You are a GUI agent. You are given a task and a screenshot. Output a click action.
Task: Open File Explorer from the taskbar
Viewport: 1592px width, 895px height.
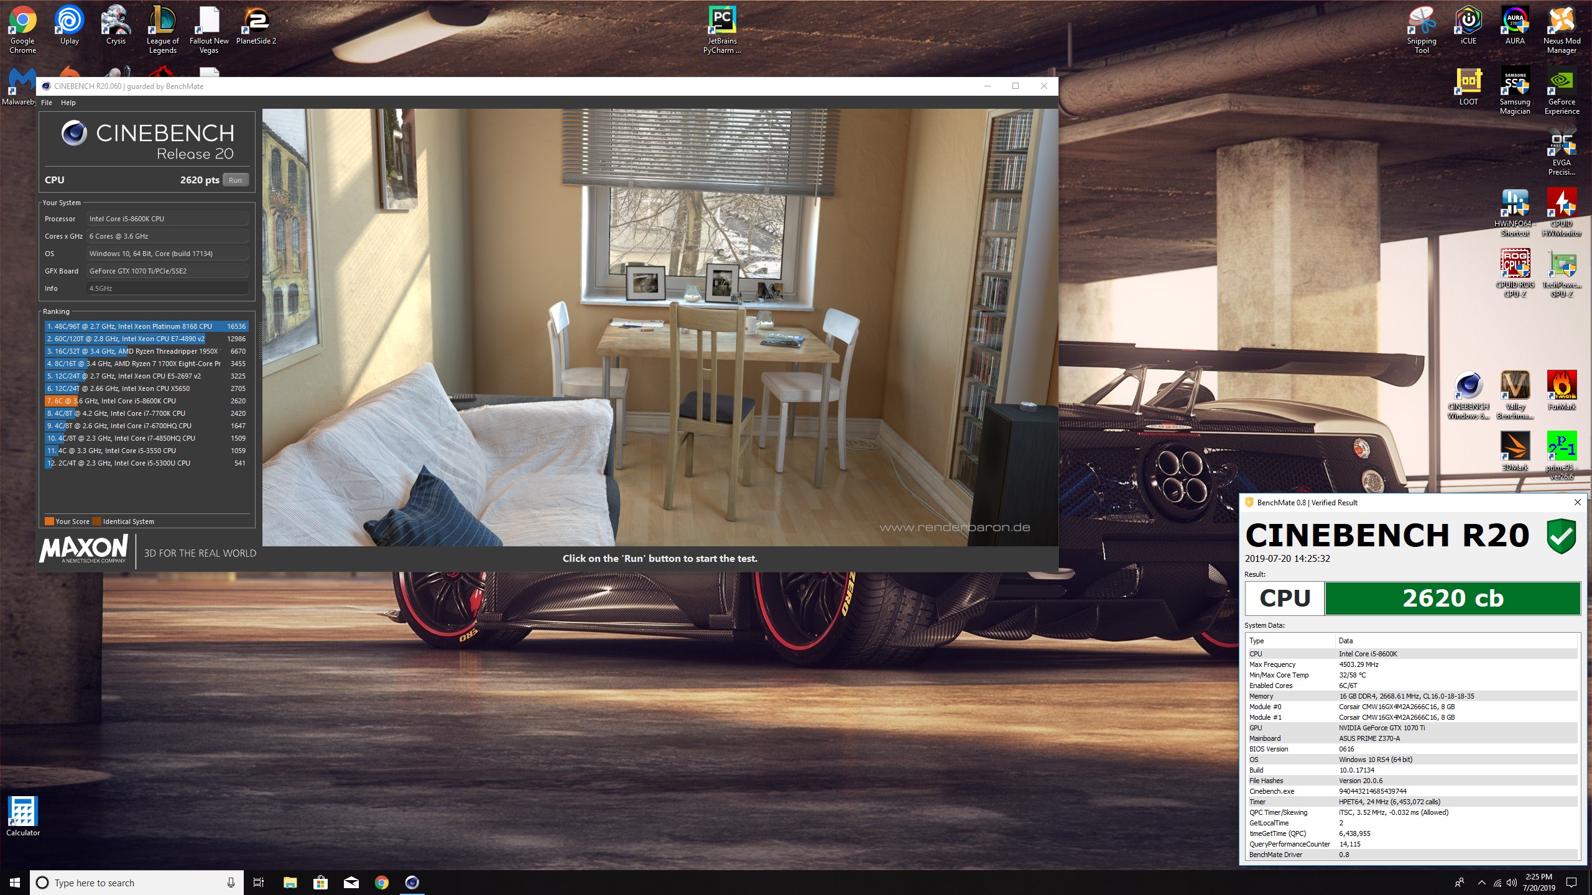tap(290, 883)
